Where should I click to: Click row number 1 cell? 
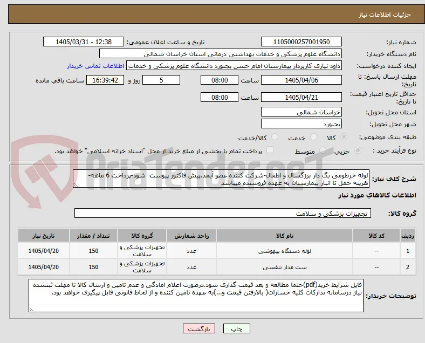tap(407, 251)
